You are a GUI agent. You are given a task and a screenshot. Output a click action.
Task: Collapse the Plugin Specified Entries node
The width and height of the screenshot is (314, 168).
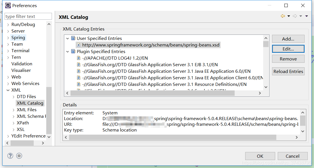[68, 52]
